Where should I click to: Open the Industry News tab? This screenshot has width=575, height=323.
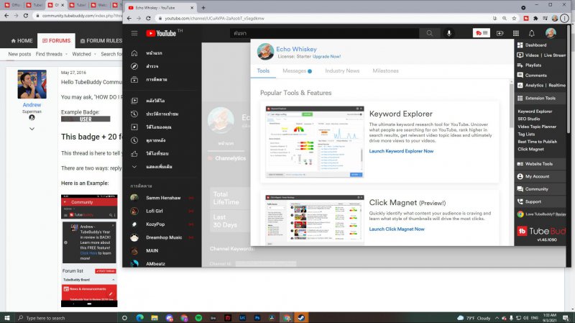(x=342, y=71)
